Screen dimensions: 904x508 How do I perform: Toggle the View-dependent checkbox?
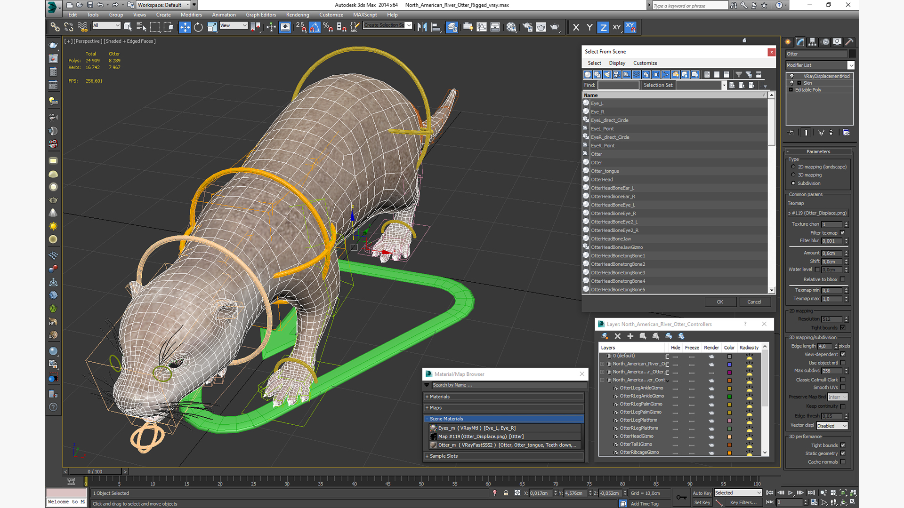[x=843, y=354]
